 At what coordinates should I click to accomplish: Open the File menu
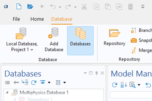[16, 19]
